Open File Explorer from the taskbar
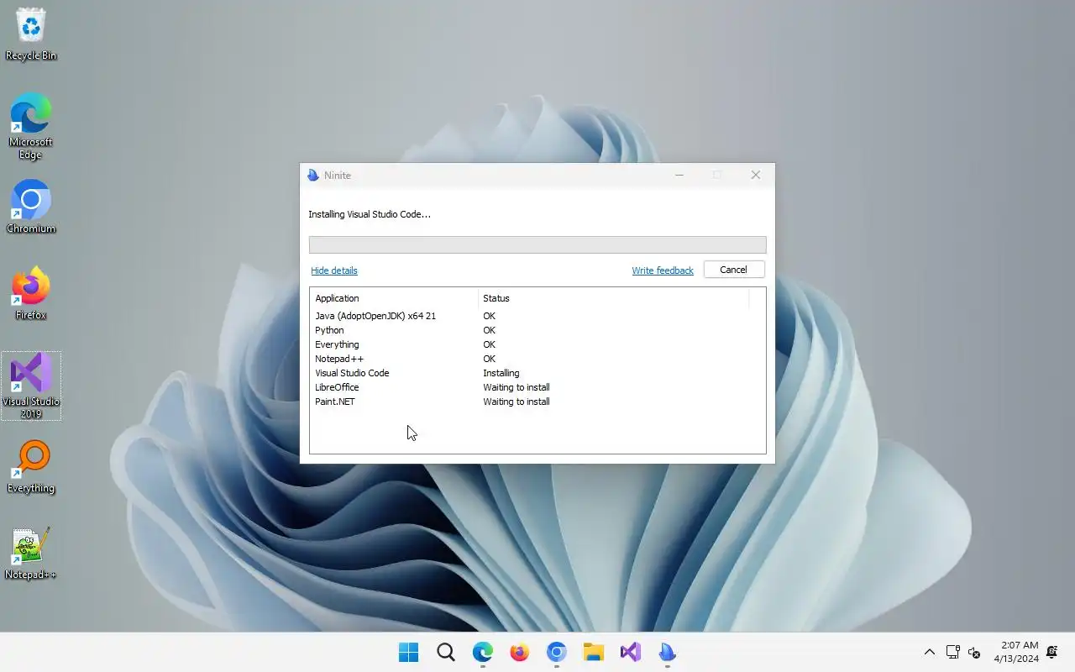 594,652
